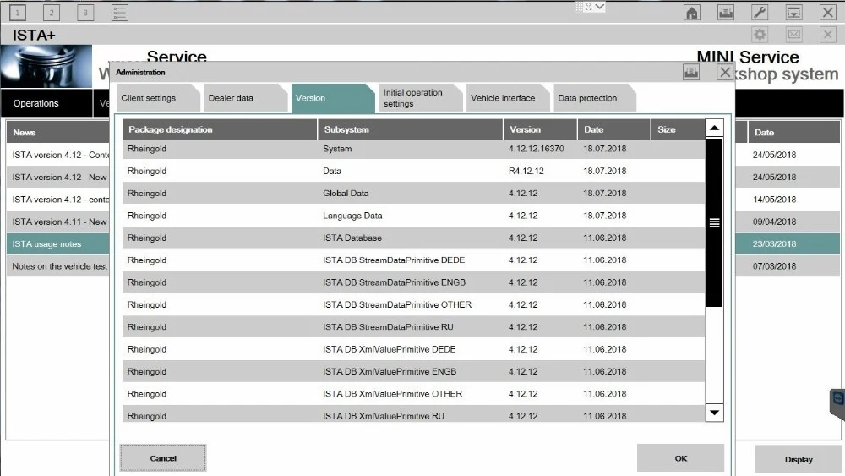Select version 4.12.12.16370 cell
Viewport: 845px width, 476px height.
pyautogui.click(x=537, y=149)
